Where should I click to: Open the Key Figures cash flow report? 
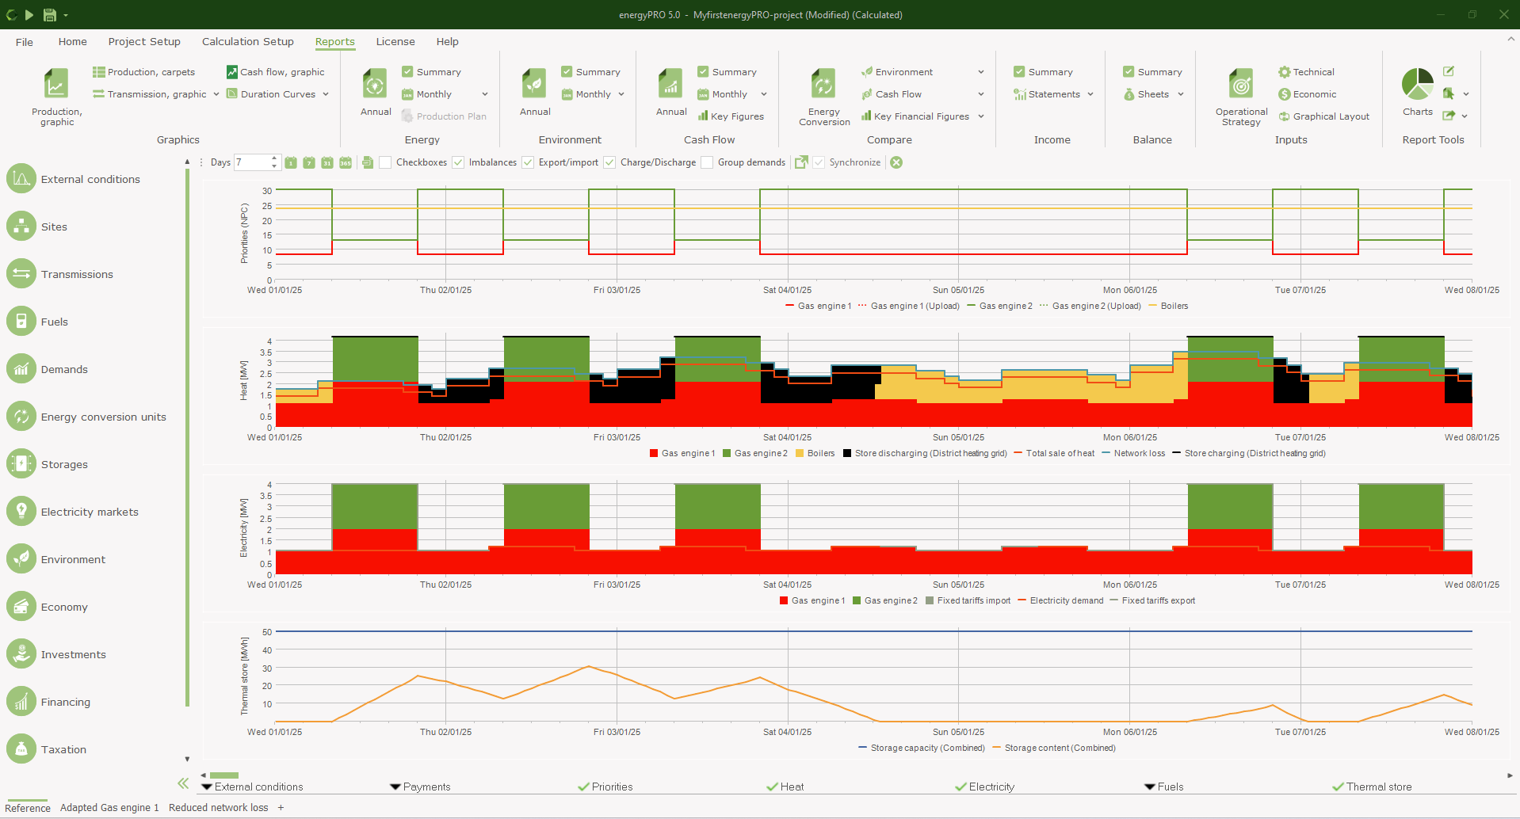coord(730,116)
